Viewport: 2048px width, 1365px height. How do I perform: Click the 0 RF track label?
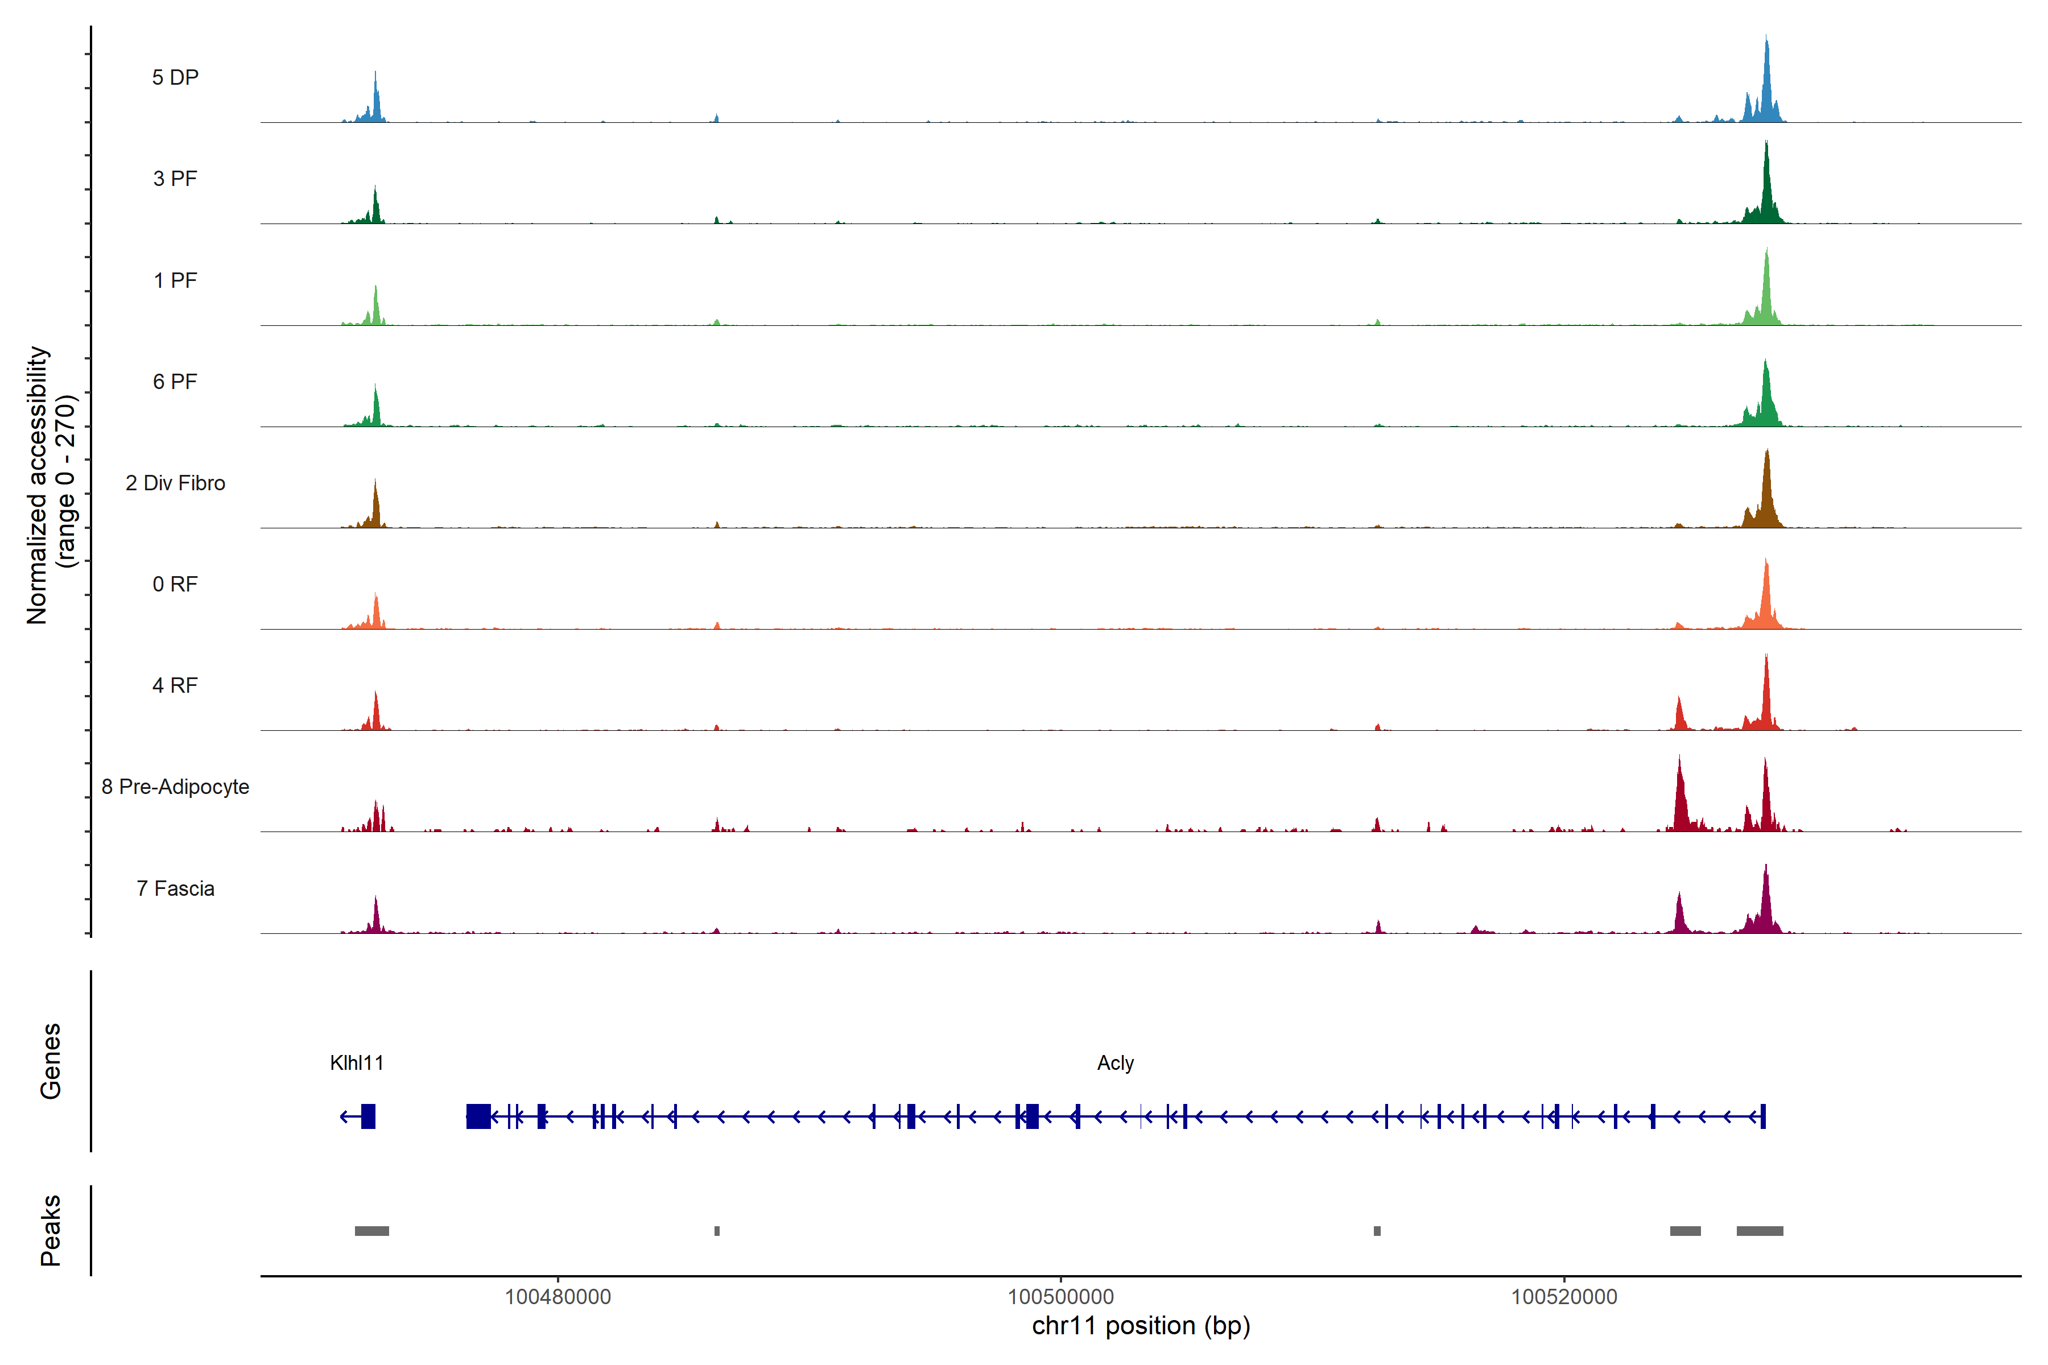point(175,584)
